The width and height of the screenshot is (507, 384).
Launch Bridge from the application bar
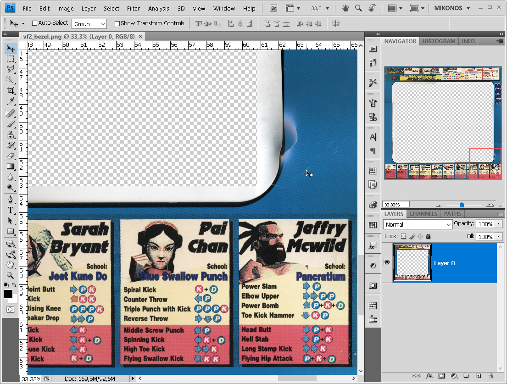274,8
